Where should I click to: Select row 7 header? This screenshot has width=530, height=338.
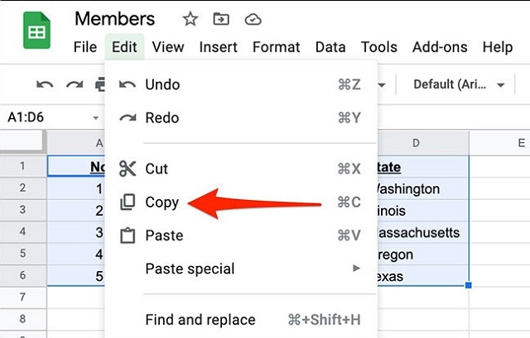[22, 298]
